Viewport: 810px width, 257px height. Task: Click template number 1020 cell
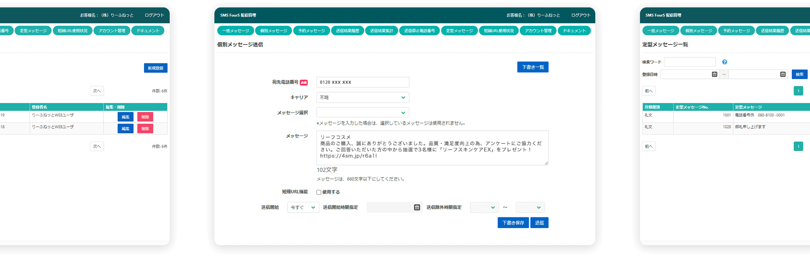coord(703,128)
